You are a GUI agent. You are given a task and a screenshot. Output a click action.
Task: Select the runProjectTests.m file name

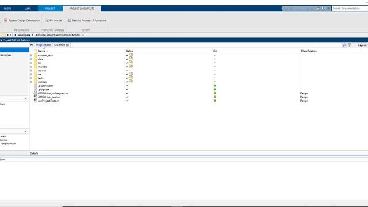pos(48,101)
